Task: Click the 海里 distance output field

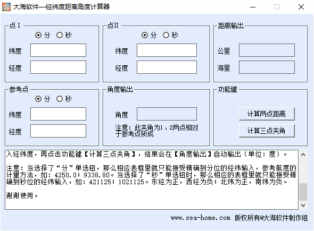Action: [267, 67]
